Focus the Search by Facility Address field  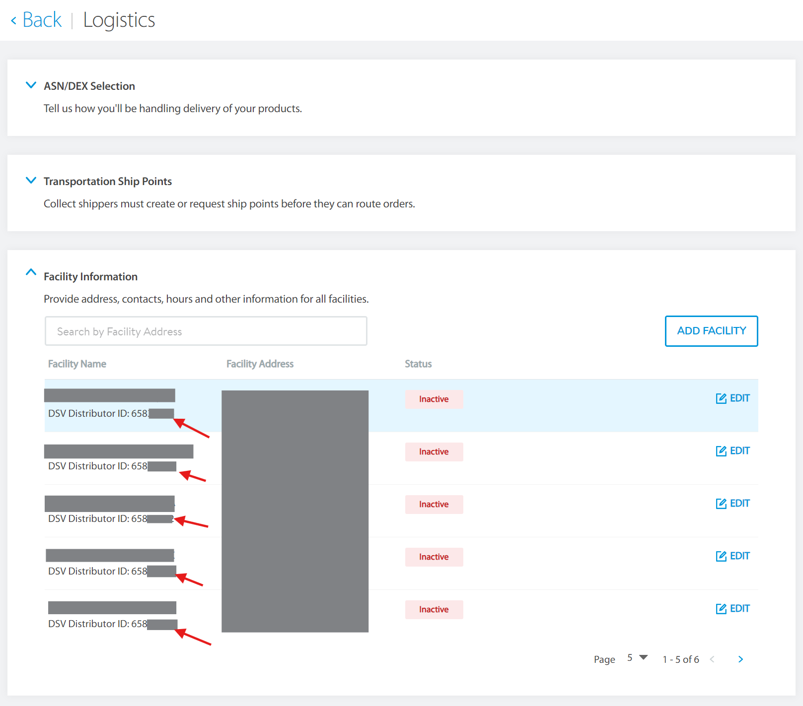click(206, 331)
